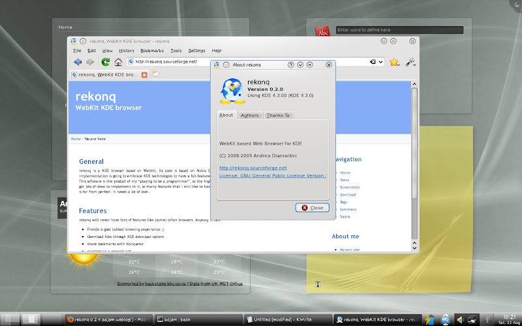Open the download navigation link
The image size is (522, 326).
(x=348, y=194)
